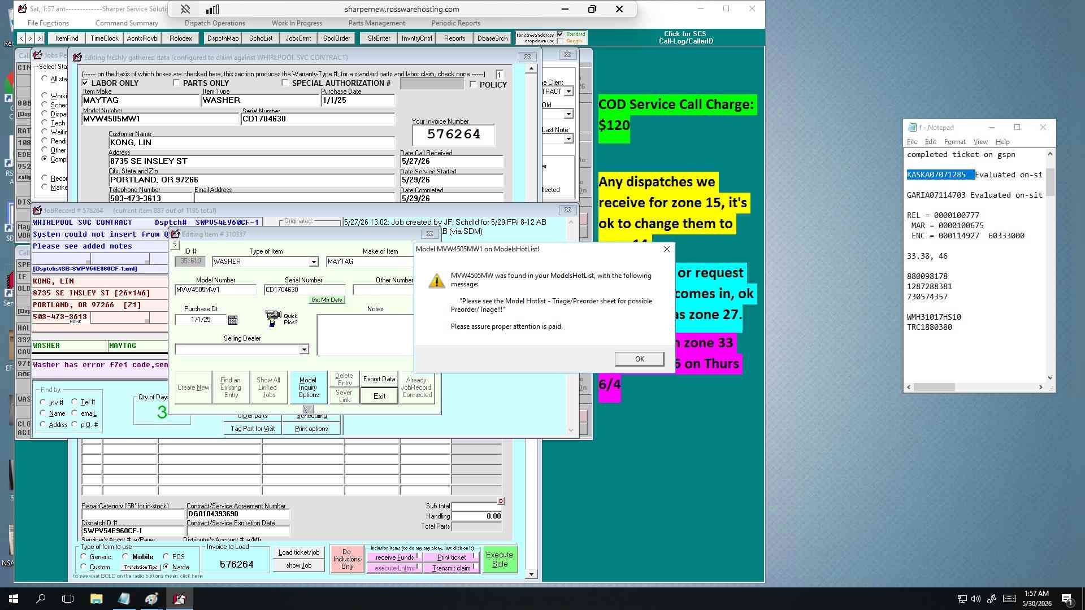This screenshot has height=610, width=1085.
Task: Click the Windows Search magnifier icon
Action: coord(41,599)
